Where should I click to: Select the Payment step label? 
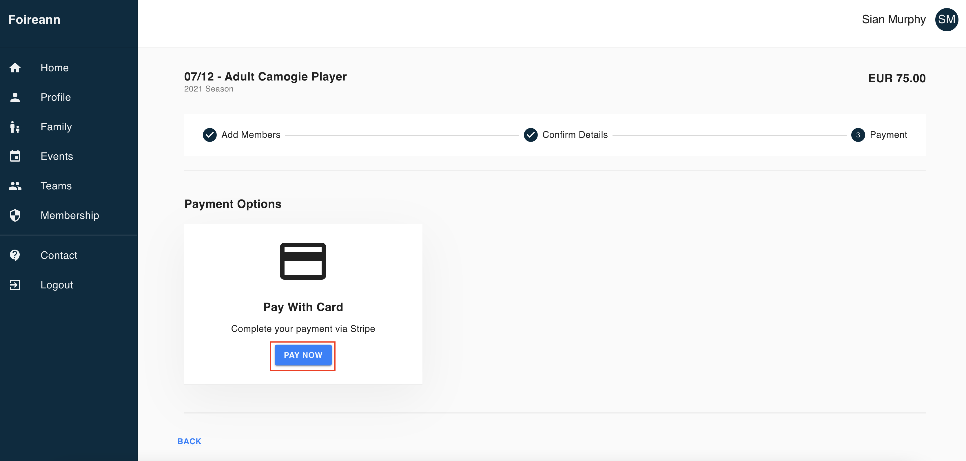point(888,135)
